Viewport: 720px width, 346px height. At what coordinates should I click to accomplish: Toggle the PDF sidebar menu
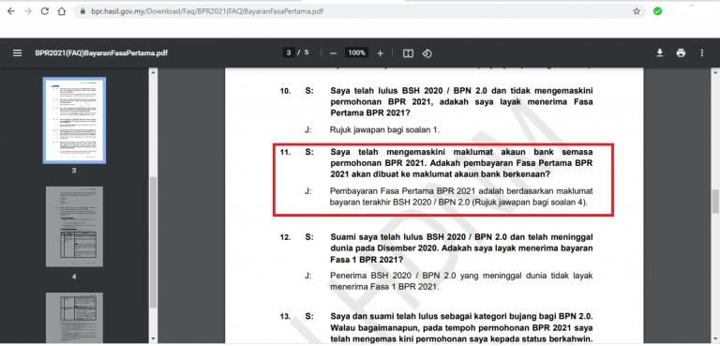pos(18,53)
